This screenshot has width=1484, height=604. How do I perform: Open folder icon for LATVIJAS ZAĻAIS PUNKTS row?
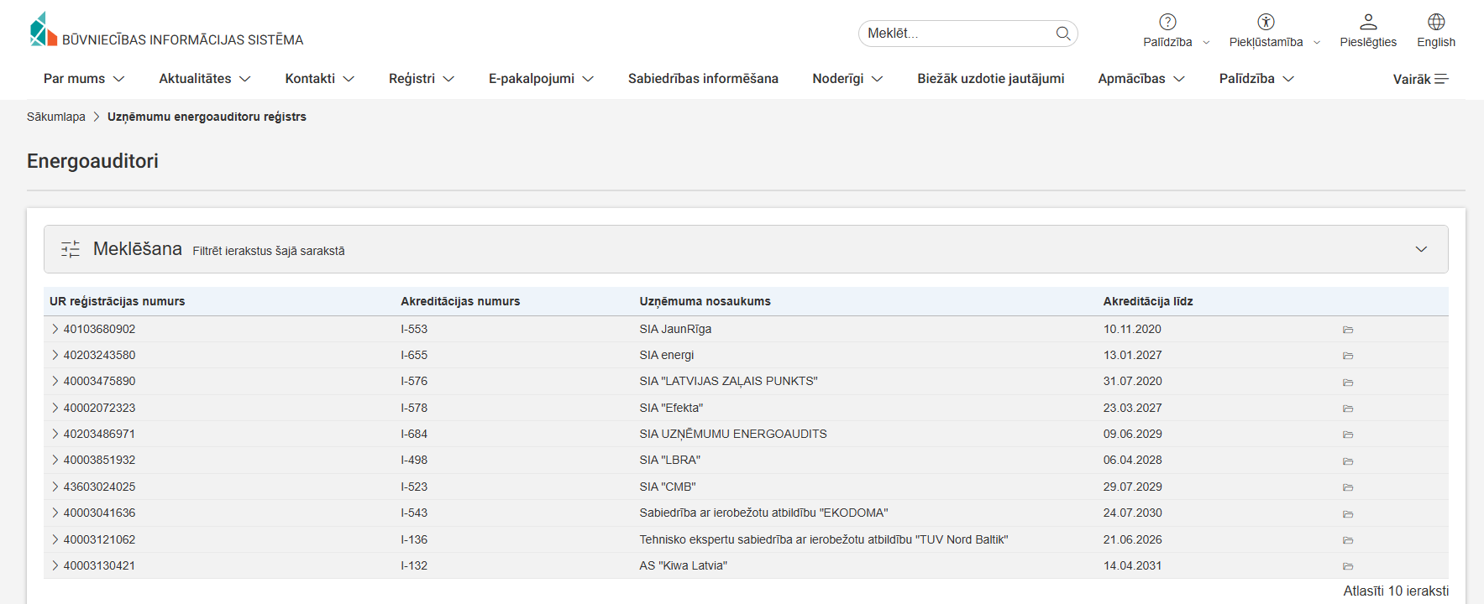[1348, 382]
